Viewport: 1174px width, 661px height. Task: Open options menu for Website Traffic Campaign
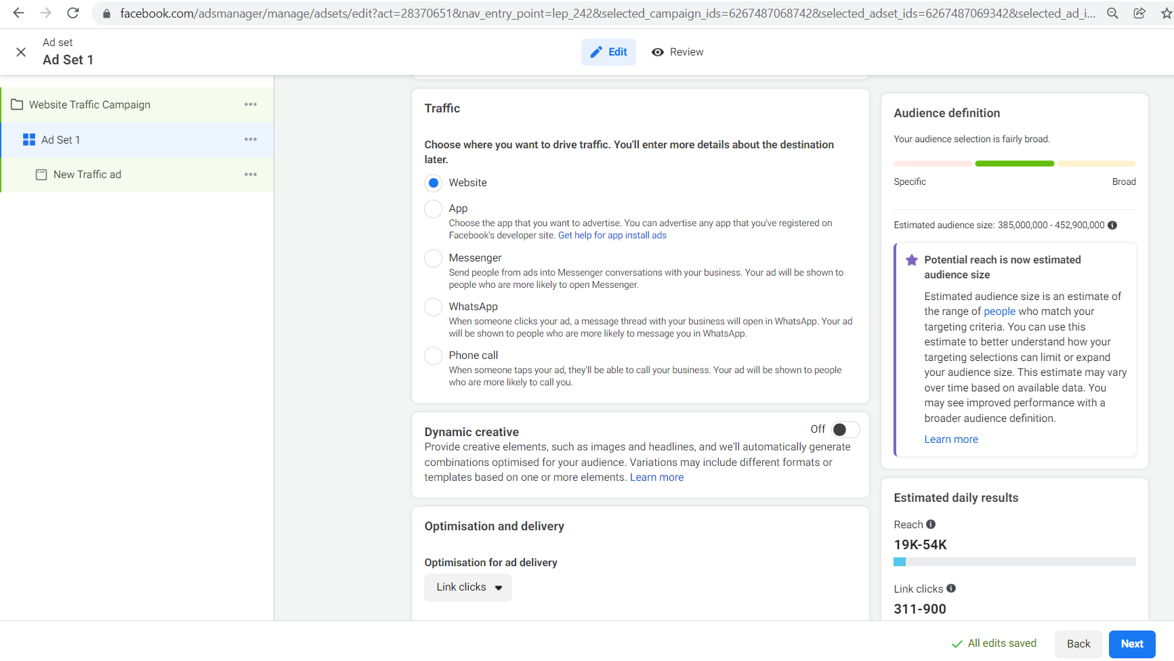point(251,104)
